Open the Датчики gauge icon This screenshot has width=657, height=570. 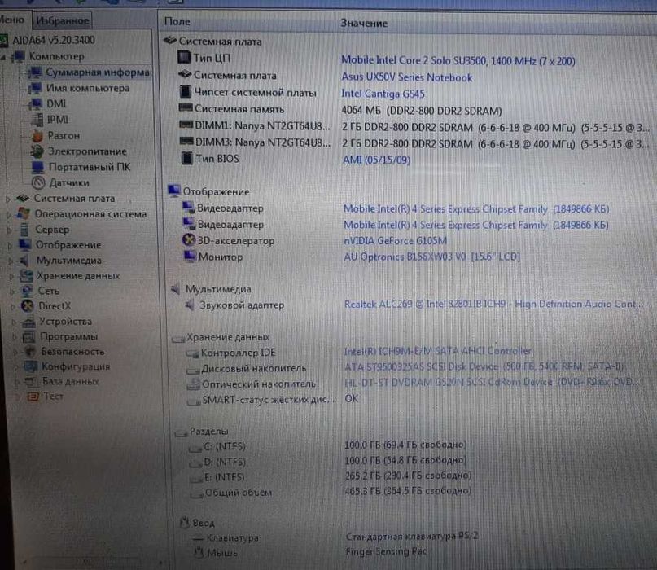pyautogui.click(x=38, y=182)
